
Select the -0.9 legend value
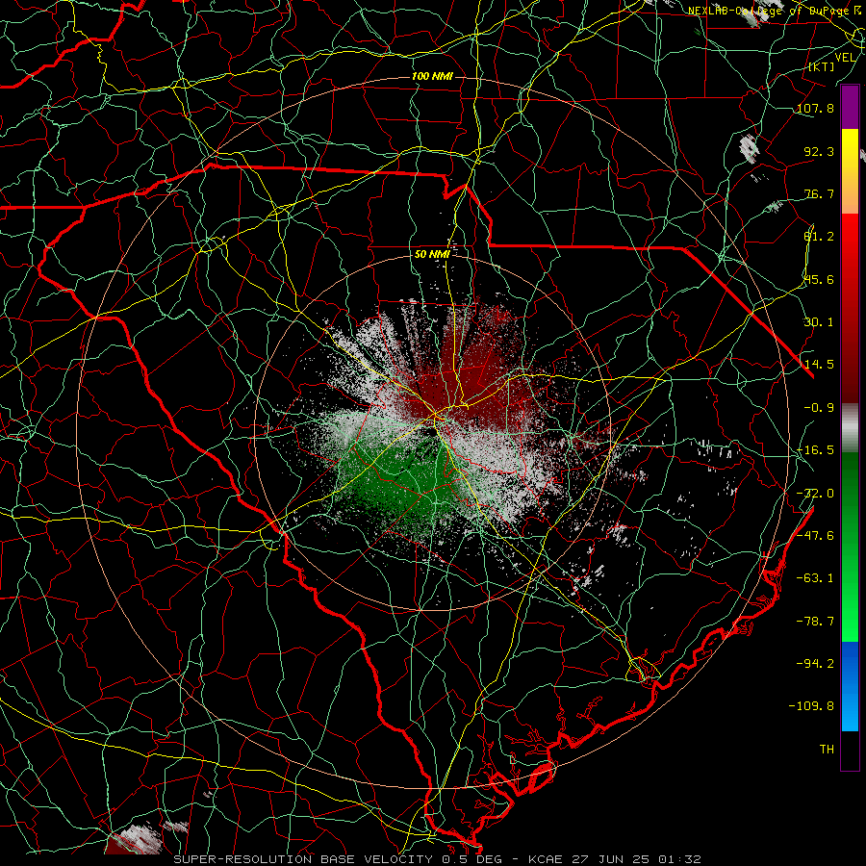(819, 408)
